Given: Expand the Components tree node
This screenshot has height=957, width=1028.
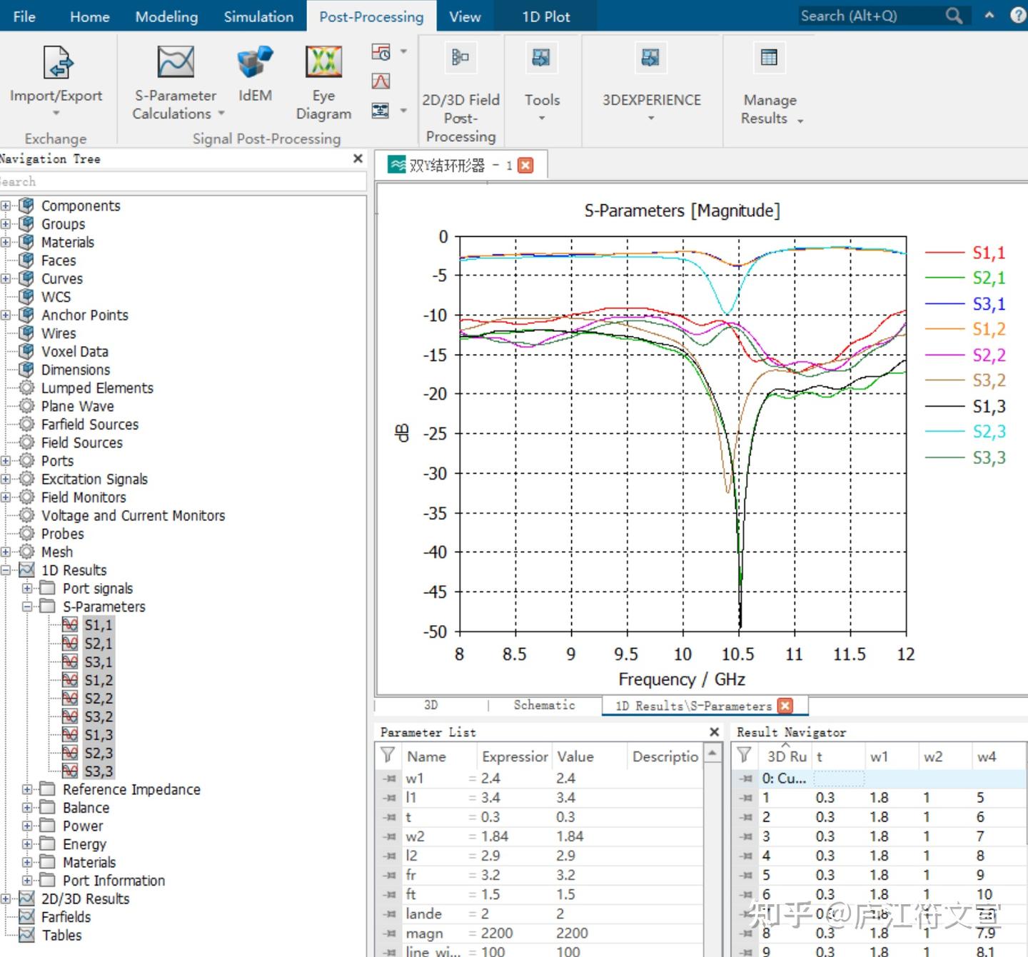Looking at the screenshot, I should click(6, 206).
